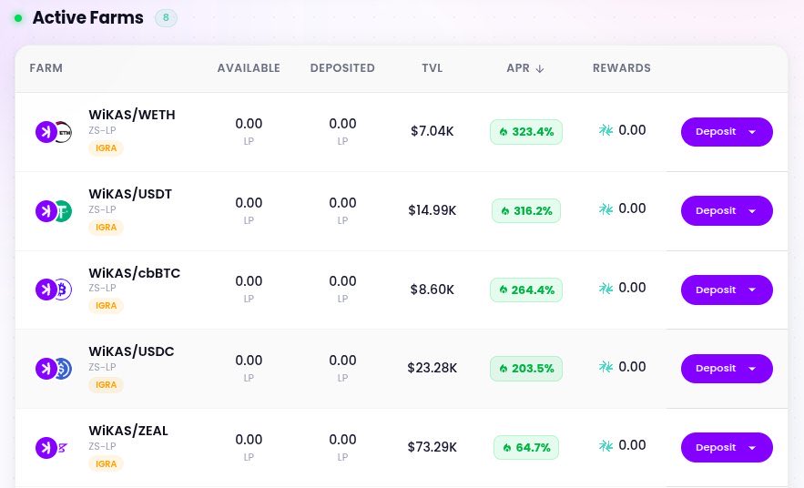The image size is (804, 488).
Task: Sort by the REWARDS column header
Action: pos(622,68)
